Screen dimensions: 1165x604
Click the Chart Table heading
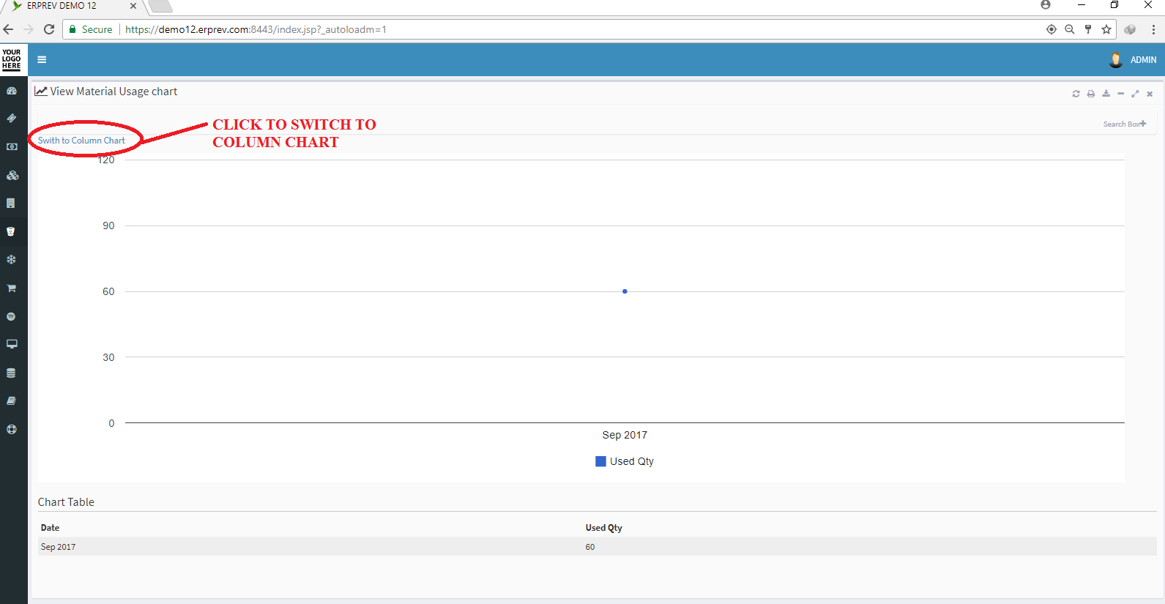click(66, 502)
